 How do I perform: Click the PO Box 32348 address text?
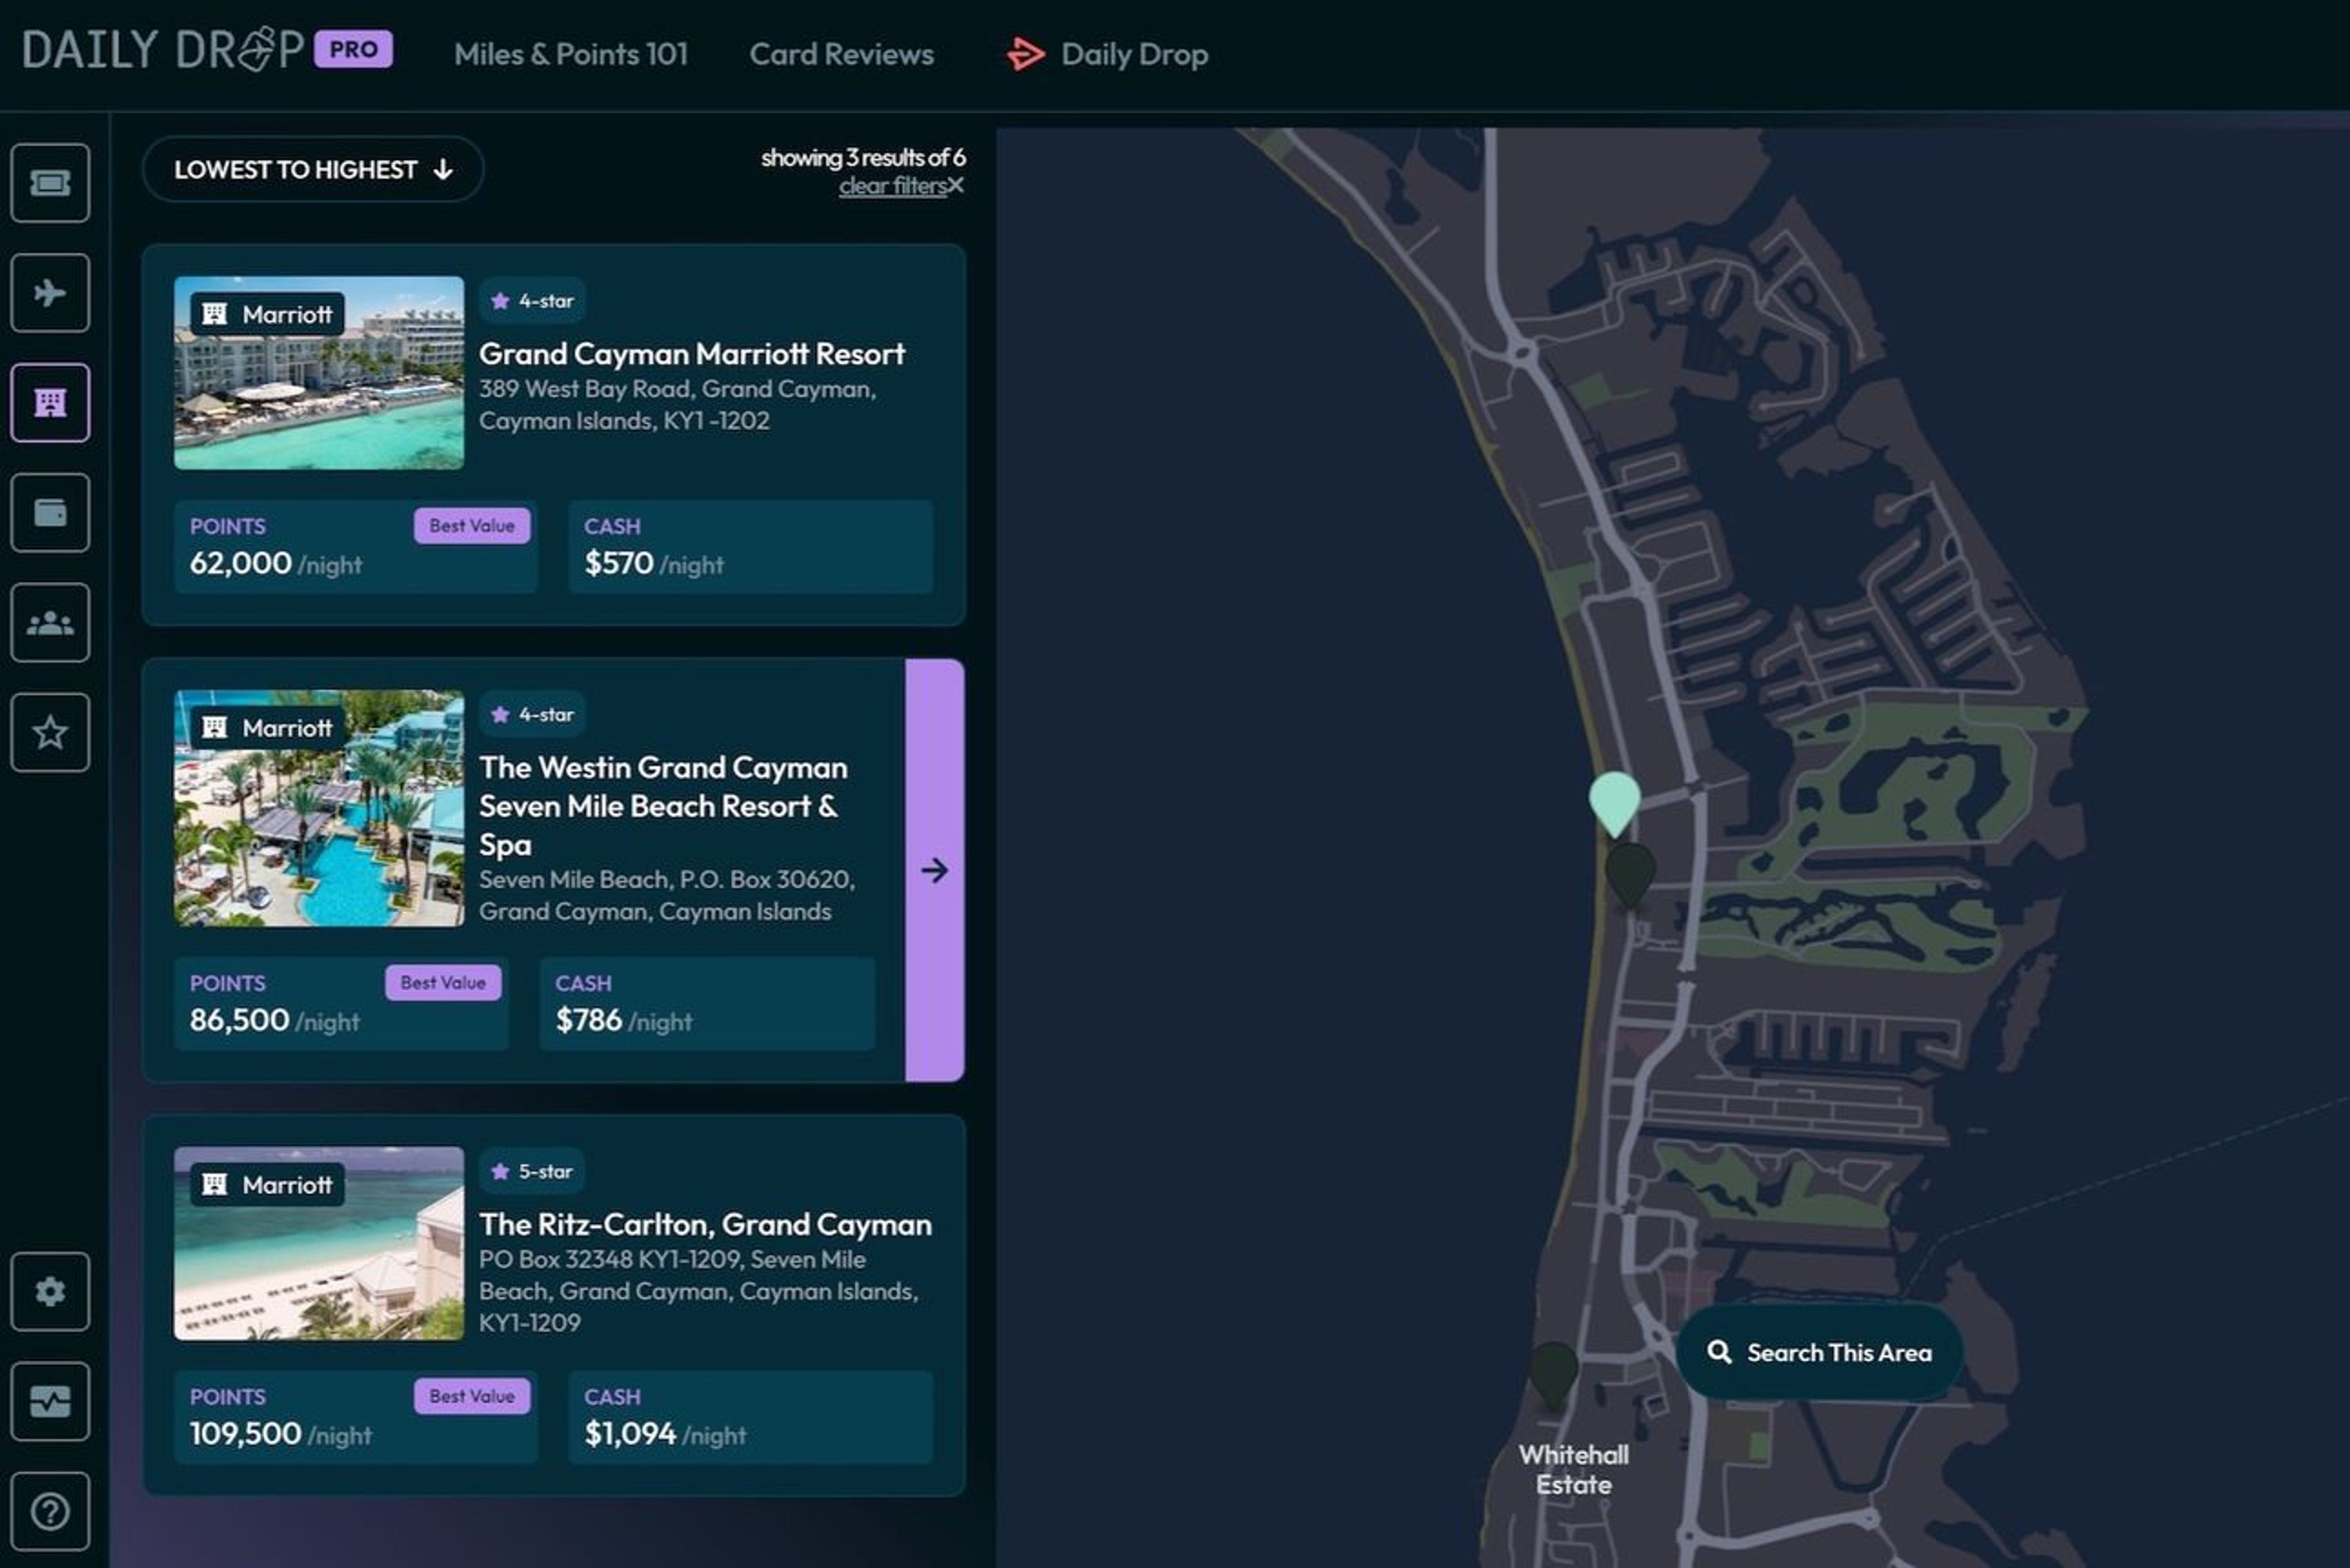[698, 1291]
